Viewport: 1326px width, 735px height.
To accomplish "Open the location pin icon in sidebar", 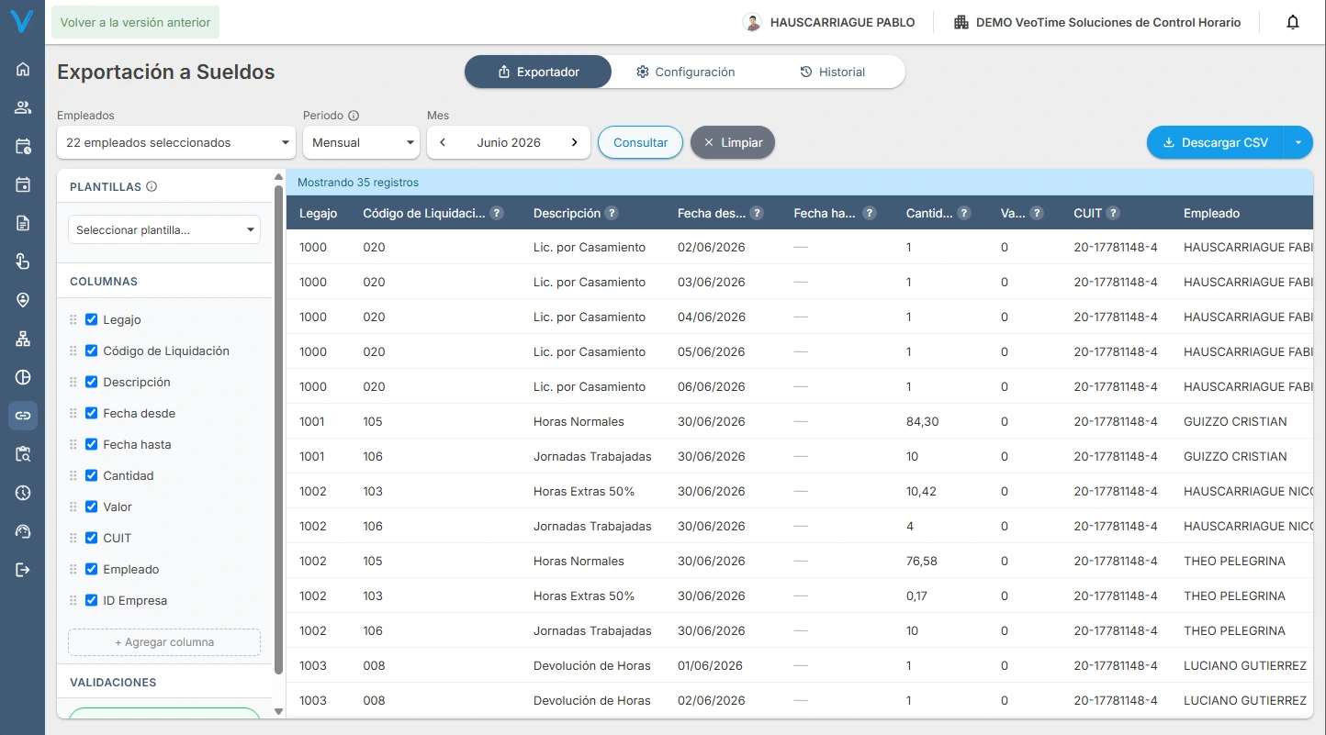I will pos(23,300).
